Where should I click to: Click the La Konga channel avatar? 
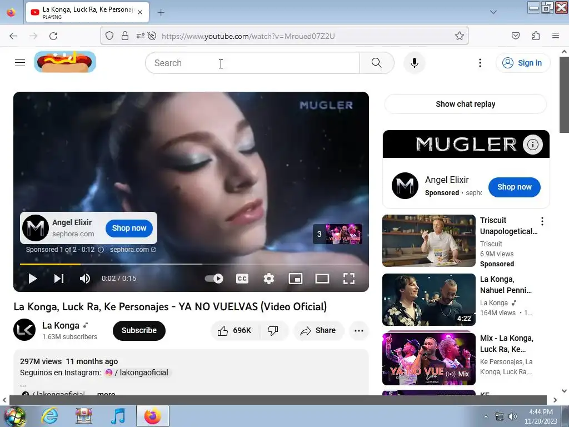[x=24, y=330]
